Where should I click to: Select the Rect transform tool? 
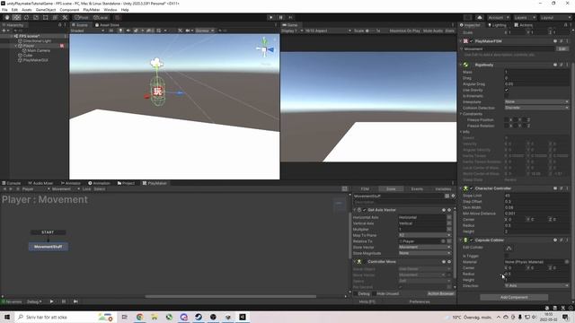coord(46,18)
